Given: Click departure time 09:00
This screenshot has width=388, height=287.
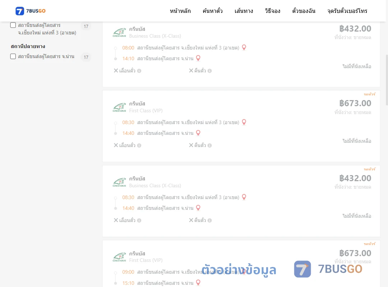Looking at the screenshot, I should [128, 272].
